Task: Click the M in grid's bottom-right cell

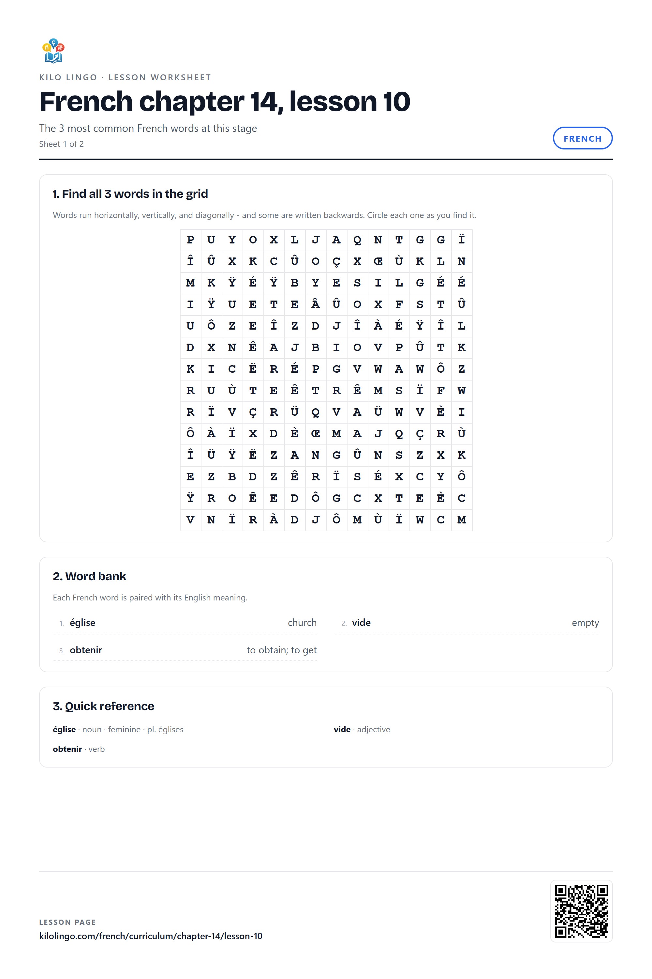Action: click(462, 520)
